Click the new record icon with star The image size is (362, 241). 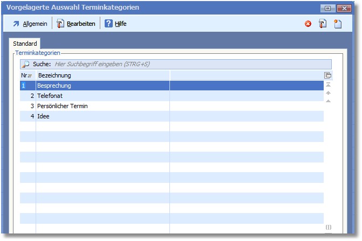[338, 24]
